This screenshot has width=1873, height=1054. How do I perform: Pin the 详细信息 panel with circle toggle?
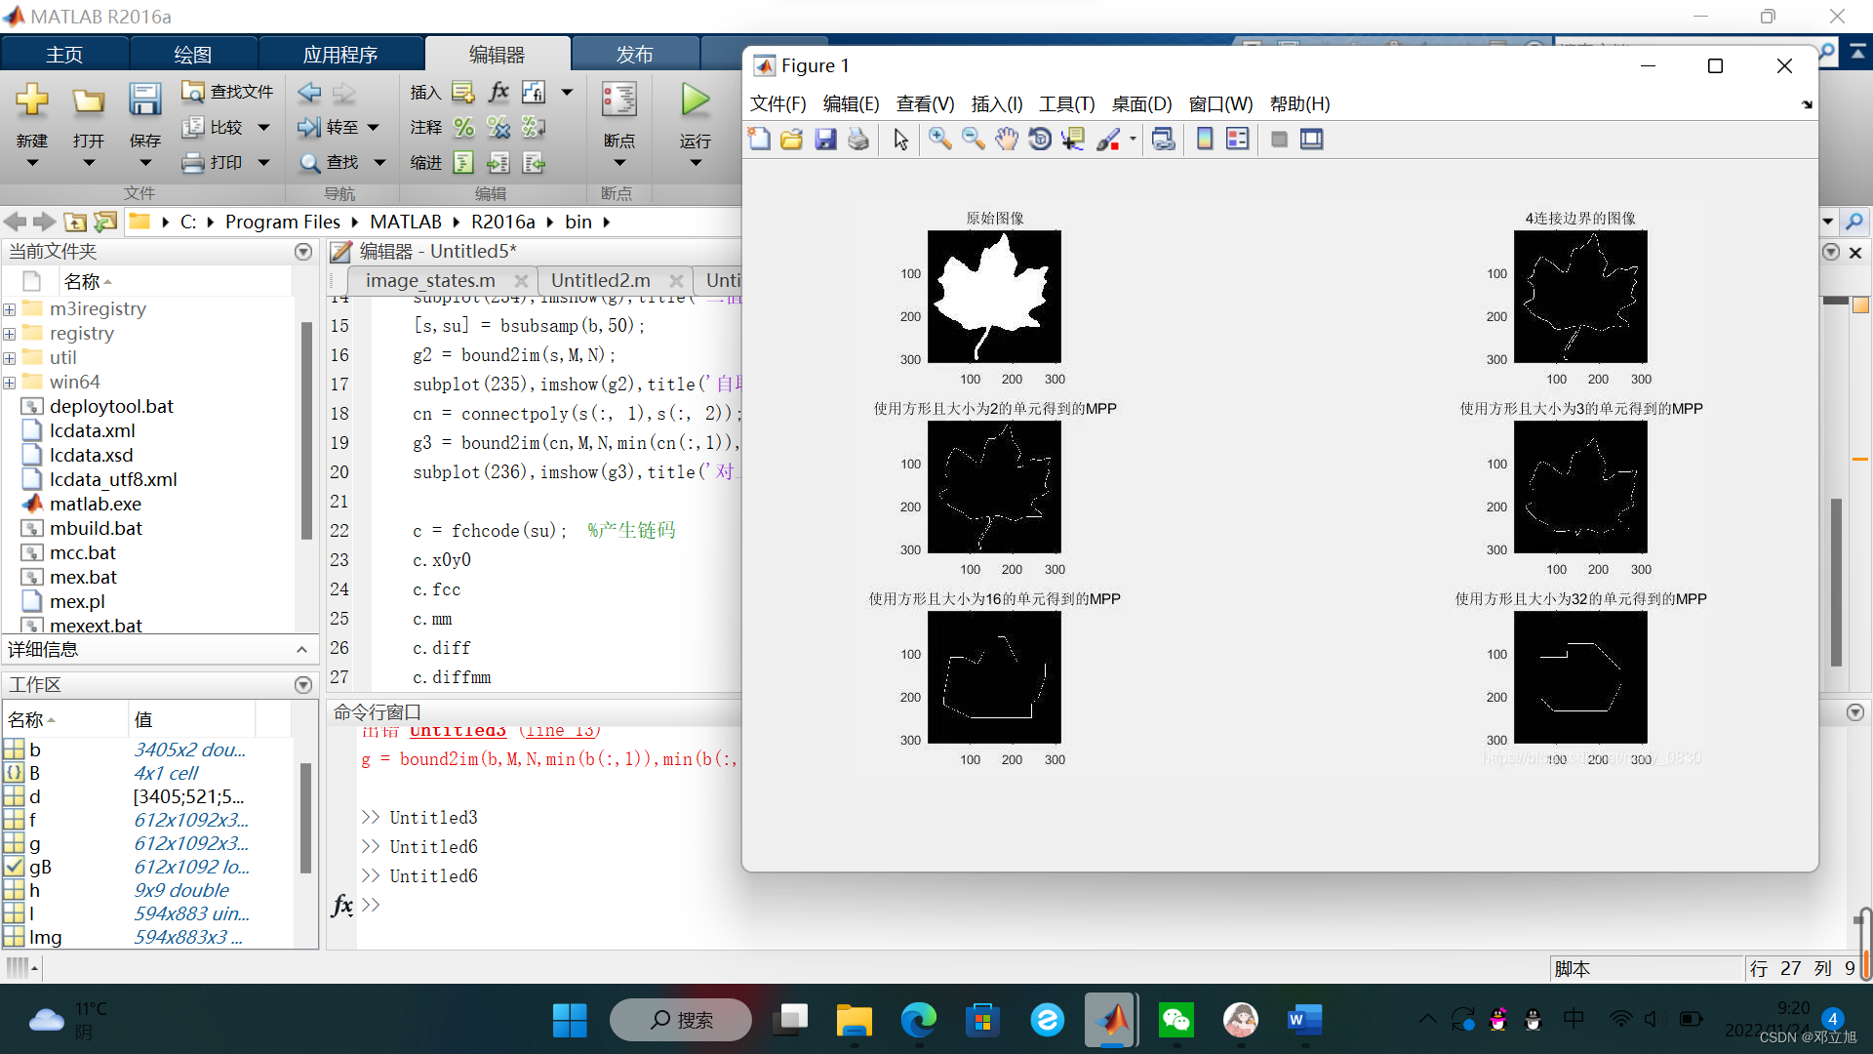coord(301,650)
